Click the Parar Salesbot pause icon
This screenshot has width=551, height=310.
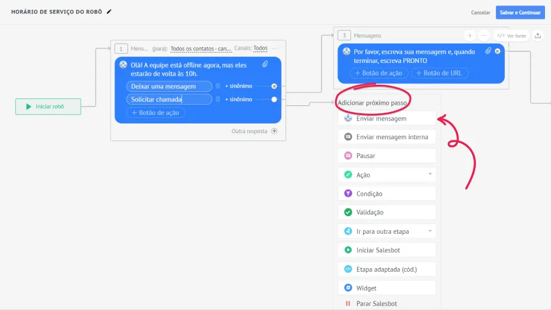[x=348, y=303]
